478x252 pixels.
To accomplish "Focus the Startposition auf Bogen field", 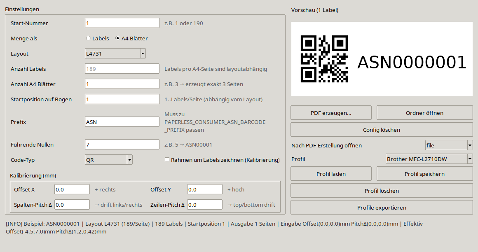I will 122,99.
